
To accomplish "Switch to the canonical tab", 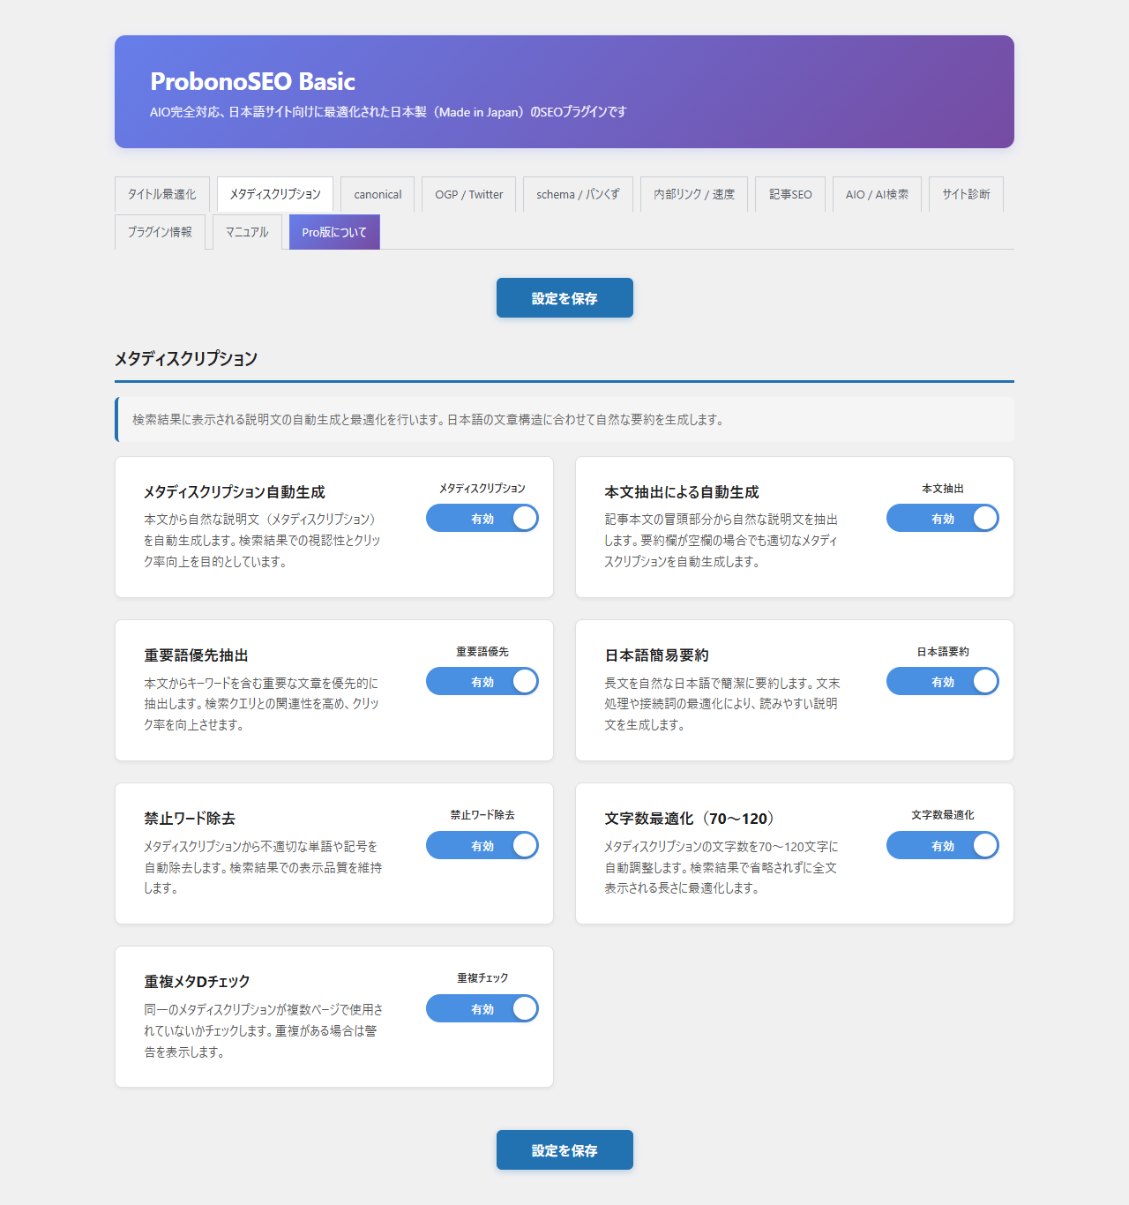I will click(x=378, y=194).
